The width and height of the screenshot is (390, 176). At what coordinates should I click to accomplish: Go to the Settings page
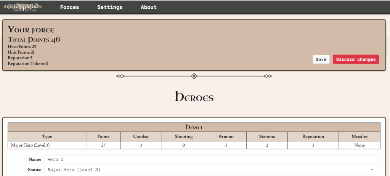(x=110, y=7)
